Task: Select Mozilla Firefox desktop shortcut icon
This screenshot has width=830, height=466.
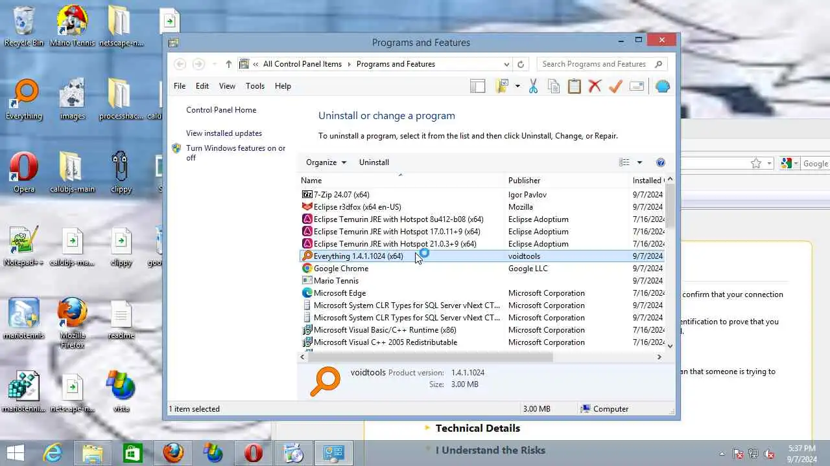Action: pos(72,323)
